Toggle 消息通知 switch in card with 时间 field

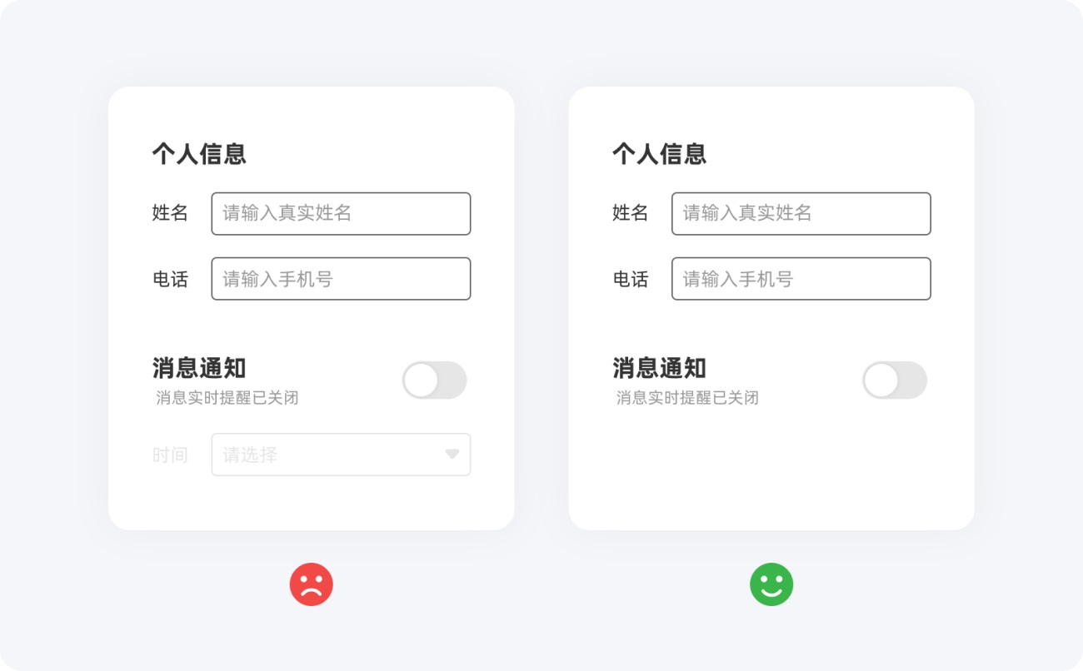pos(434,380)
